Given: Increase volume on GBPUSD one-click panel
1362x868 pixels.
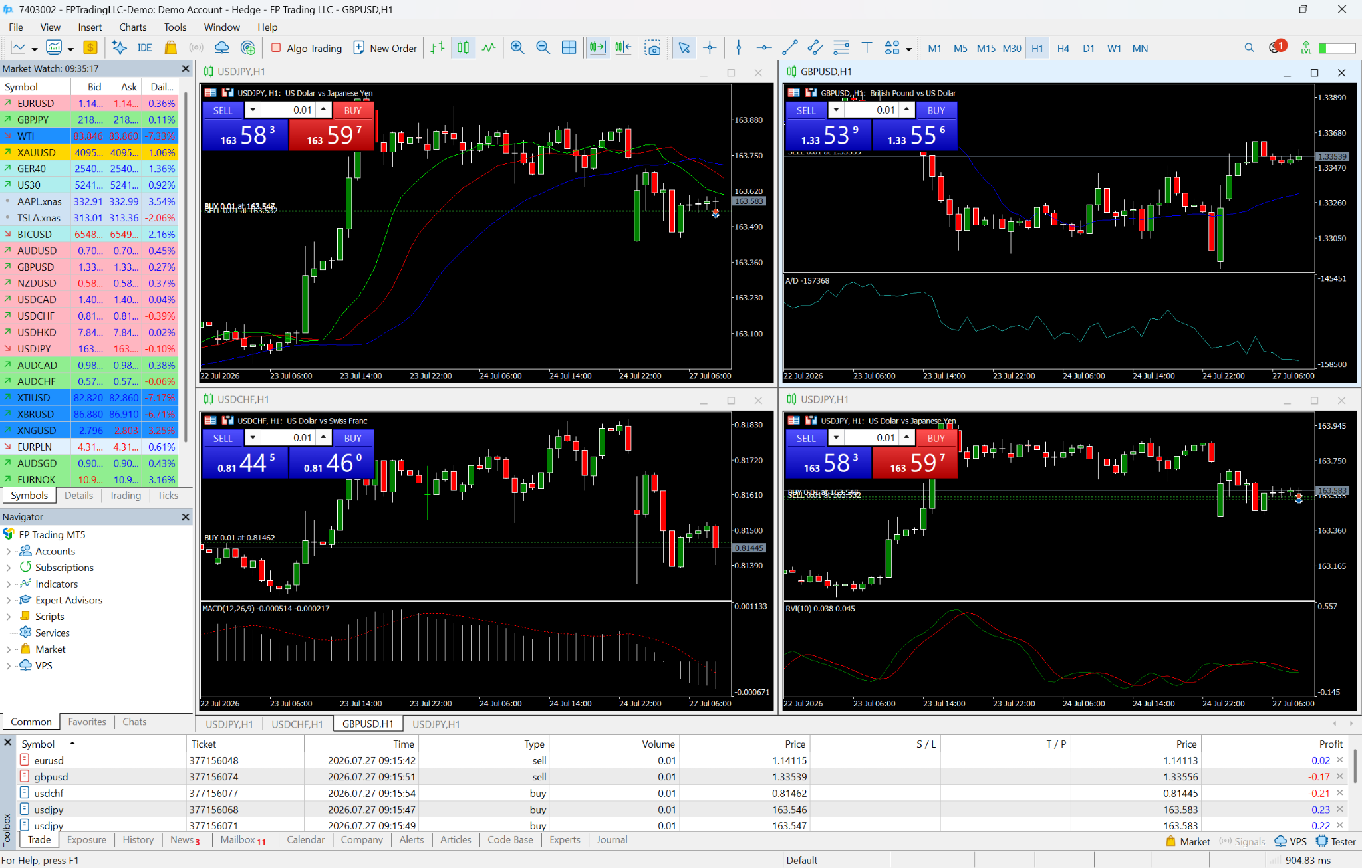Looking at the screenshot, I should (906, 110).
